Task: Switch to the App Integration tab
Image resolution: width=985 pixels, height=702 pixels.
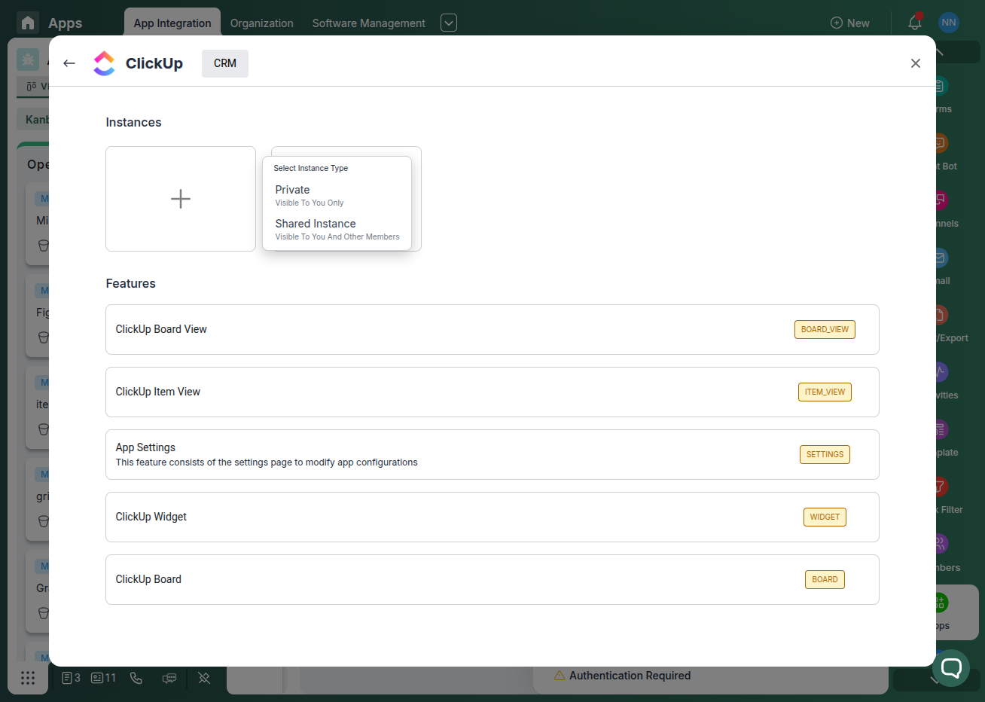Action: tap(172, 23)
